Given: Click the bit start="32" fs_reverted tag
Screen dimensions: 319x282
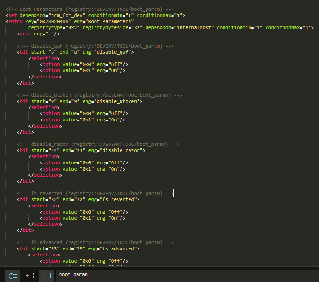Looking at the screenshot, I should pyautogui.click(x=78, y=200).
